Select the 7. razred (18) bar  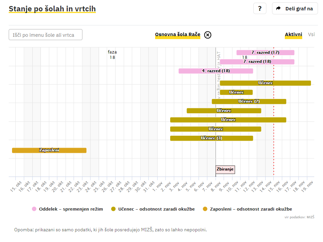(x=257, y=62)
